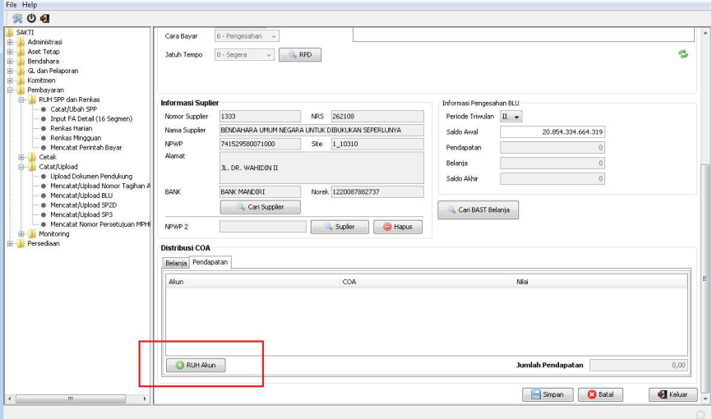712x419 pixels.
Task: Click the Batal cancel button
Action: tap(599, 394)
